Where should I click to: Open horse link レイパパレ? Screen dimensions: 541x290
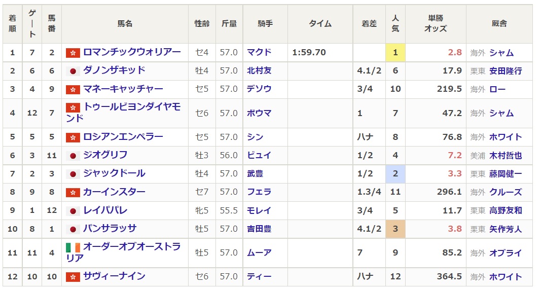tap(105, 210)
